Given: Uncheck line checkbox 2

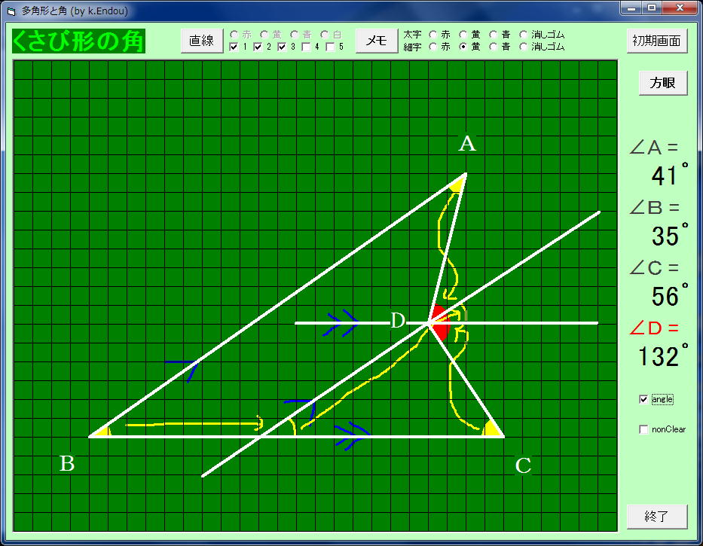Looking at the screenshot, I should tap(258, 47).
